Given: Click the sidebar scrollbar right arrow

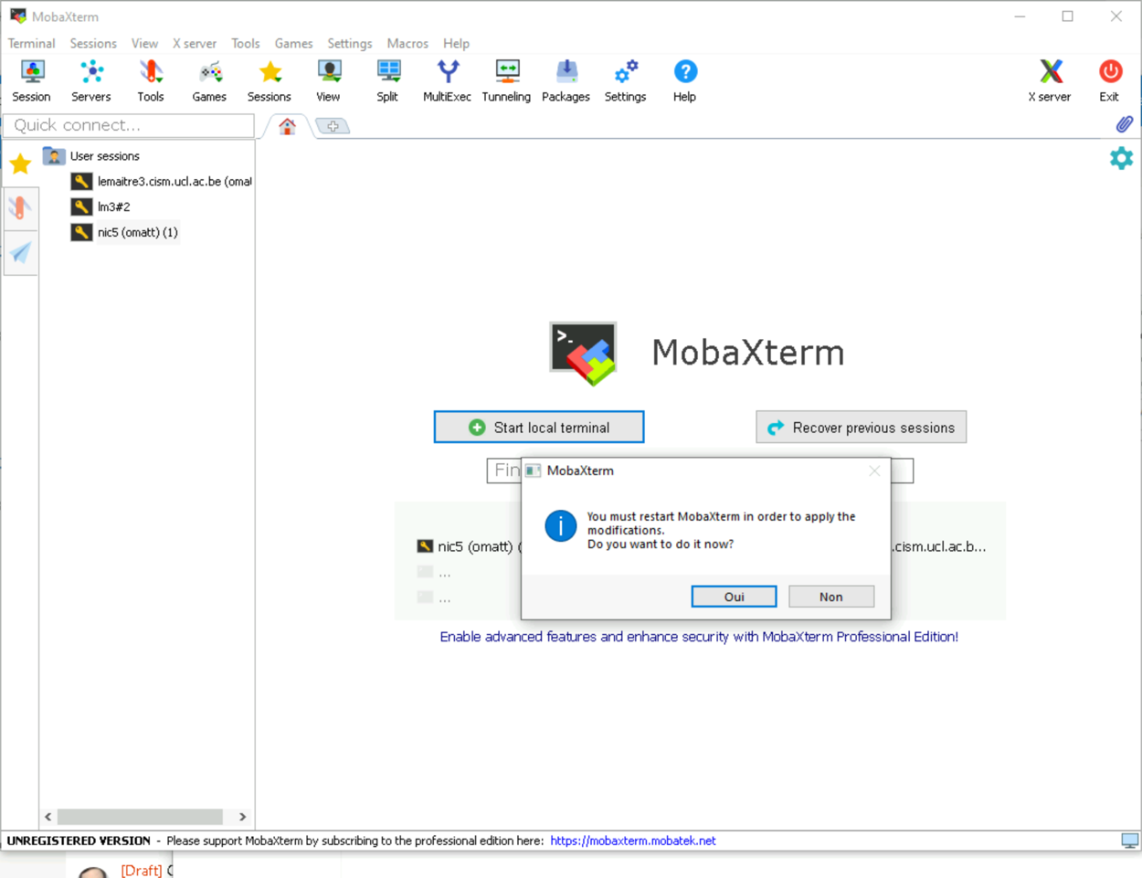Looking at the screenshot, I should point(242,817).
